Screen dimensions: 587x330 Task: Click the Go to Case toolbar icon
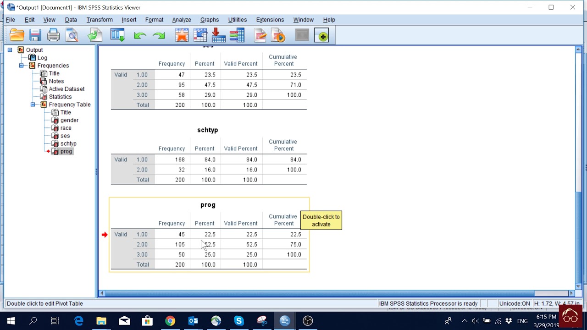(219, 35)
